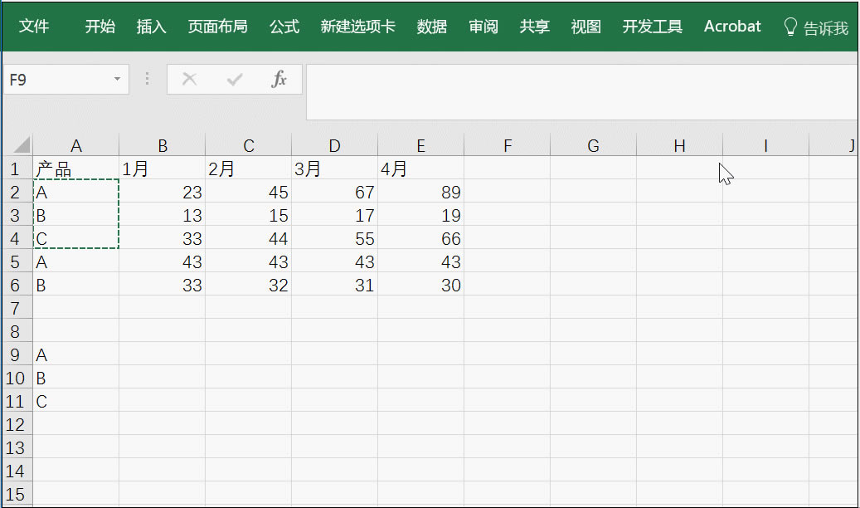Click the select-all triangle corner
Image resolution: width=860 pixels, height=508 pixels.
[21, 145]
